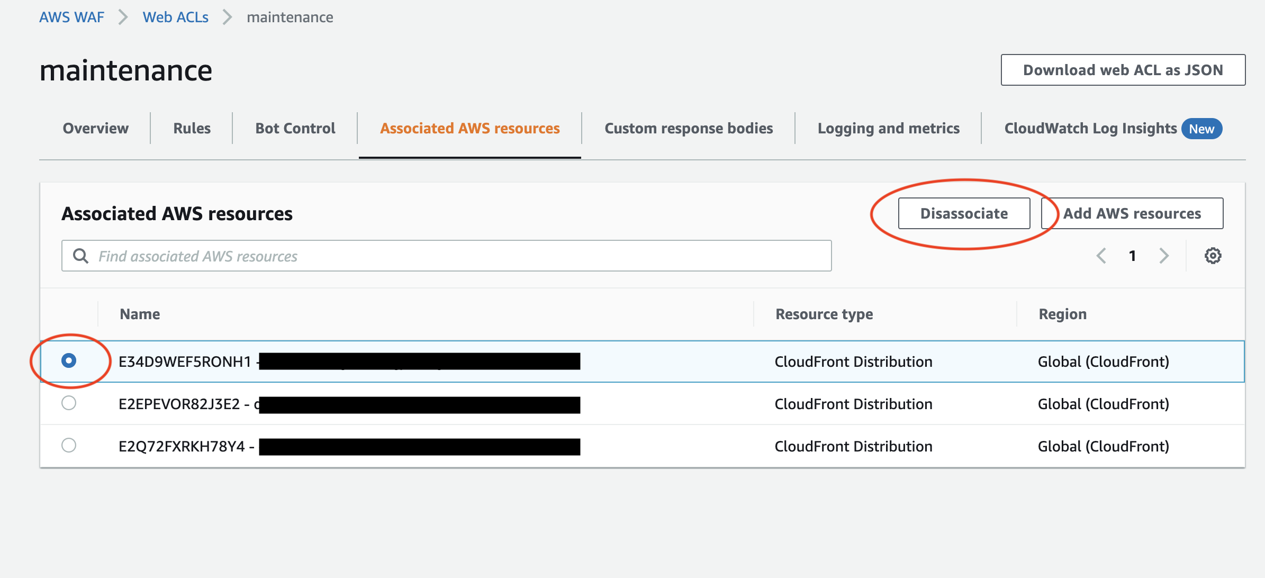
Task: Click the maintenance breadcrumb text
Action: (290, 17)
